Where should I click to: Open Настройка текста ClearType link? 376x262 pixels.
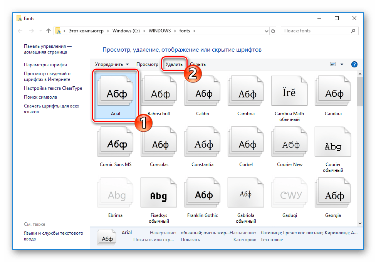coord(53,88)
